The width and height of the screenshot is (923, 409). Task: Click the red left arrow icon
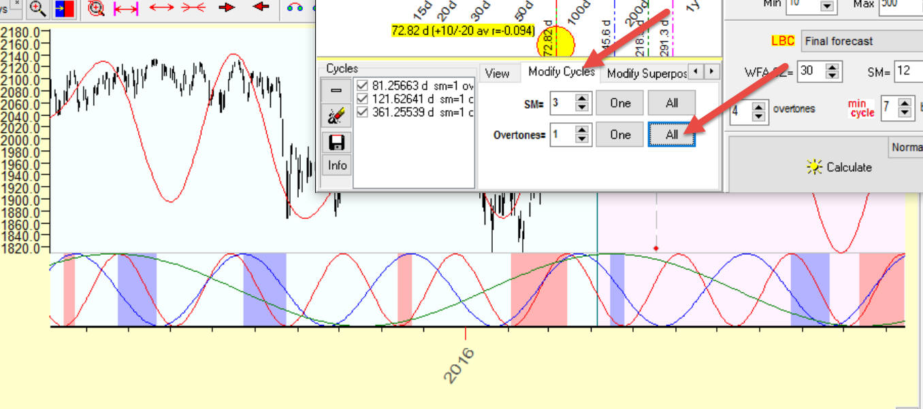261,7
